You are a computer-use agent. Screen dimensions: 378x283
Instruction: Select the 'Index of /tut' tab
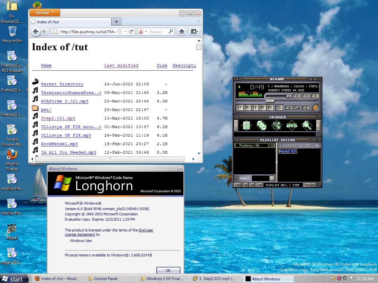70,22
